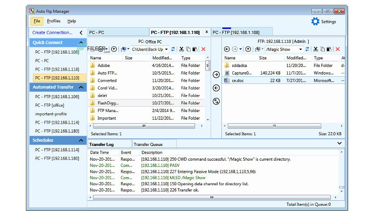Open the C:\Users\Back Up path dropdown
Screen dimensions: 374x216
tap(166, 50)
